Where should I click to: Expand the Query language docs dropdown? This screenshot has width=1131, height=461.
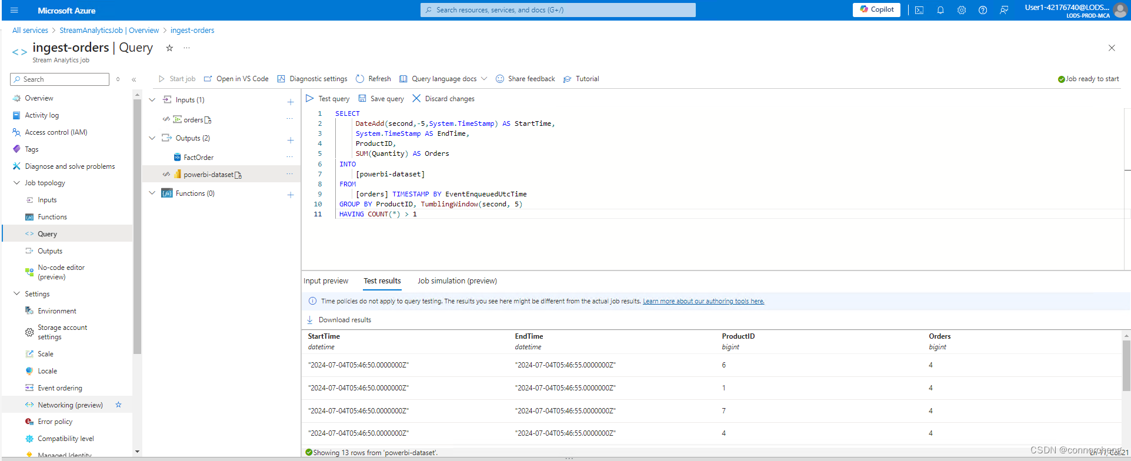point(443,79)
